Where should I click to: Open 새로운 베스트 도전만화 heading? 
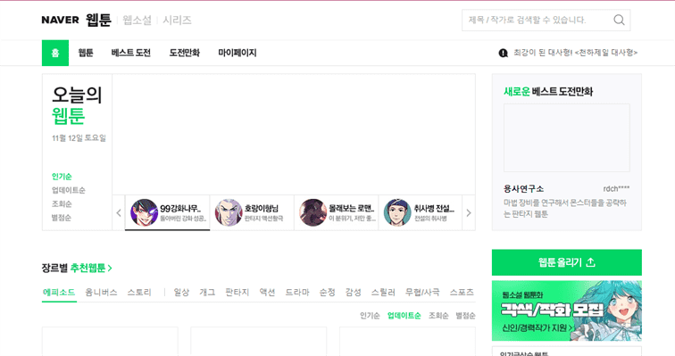[x=548, y=92]
